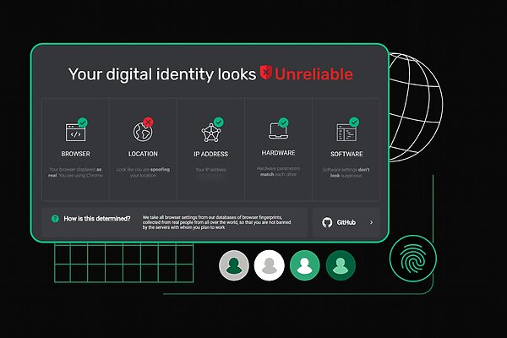Click the browser code window icon
Viewport: 507px width, 338px height.
[x=74, y=133]
